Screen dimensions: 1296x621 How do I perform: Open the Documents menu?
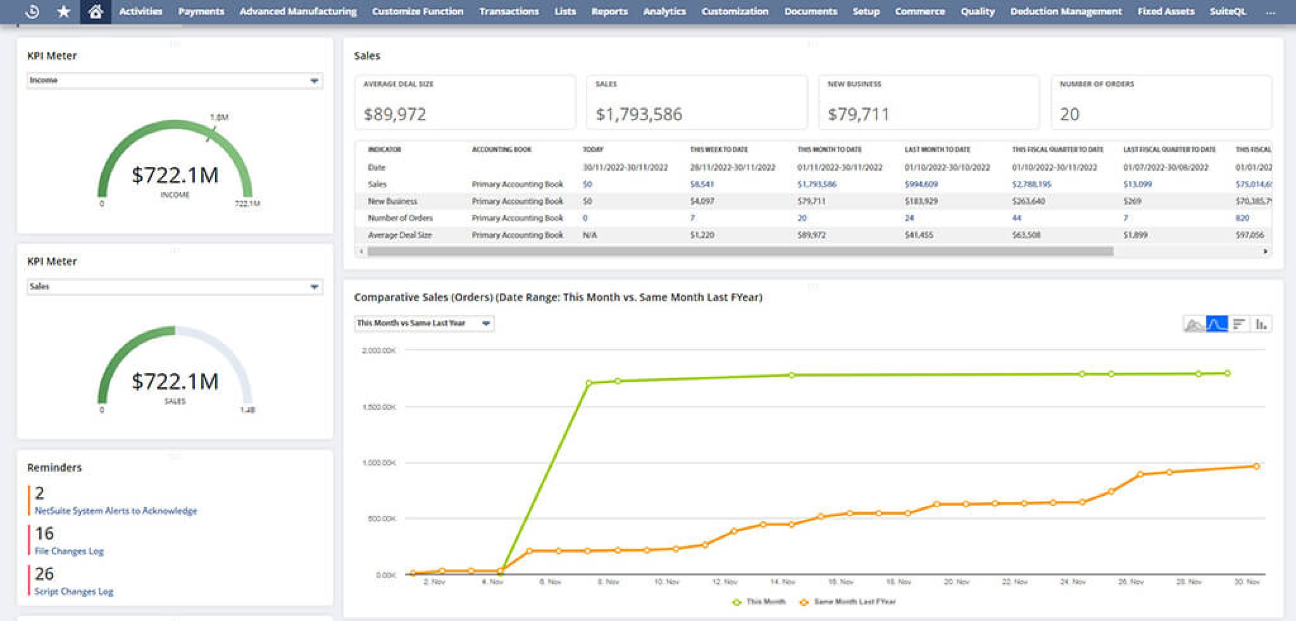tap(811, 11)
